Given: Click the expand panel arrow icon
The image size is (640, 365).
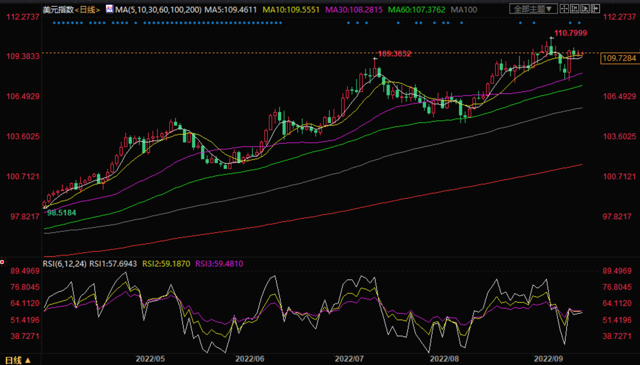Looking at the screenshot, I should point(595,9).
